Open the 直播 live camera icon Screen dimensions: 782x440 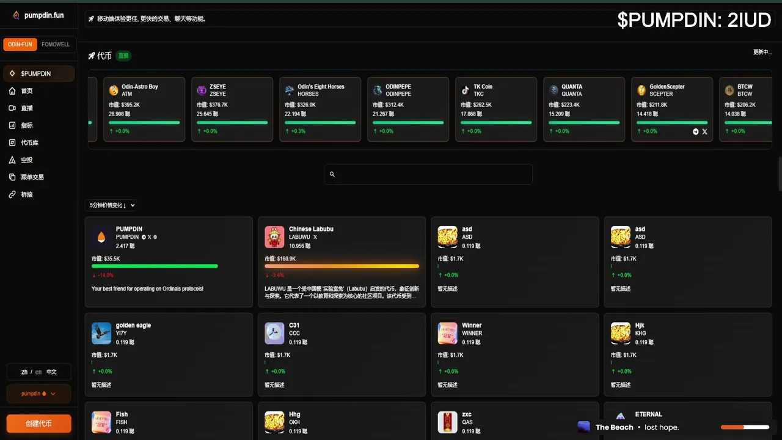tap(12, 108)
